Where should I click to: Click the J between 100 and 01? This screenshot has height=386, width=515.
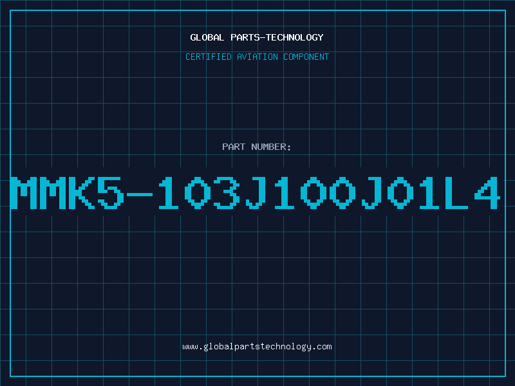point(371,192)
